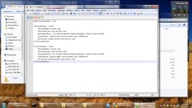This screenshot has width=192, height=108.
Task: Open the Search menu
Action: coord(39,10)
